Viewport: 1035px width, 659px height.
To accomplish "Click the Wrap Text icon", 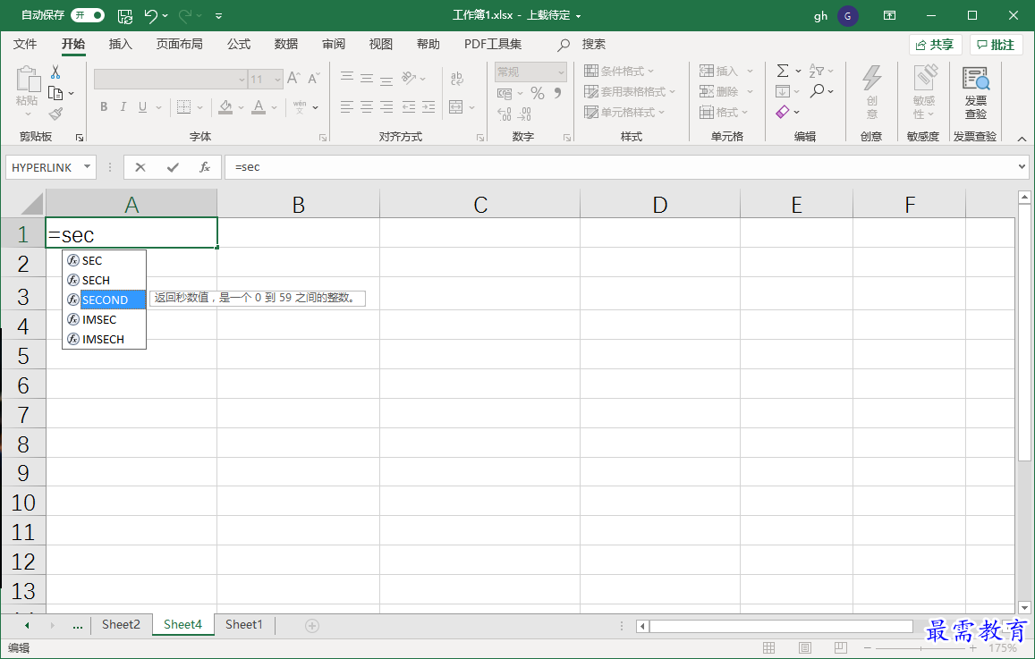I will click(x=456, y=79).
